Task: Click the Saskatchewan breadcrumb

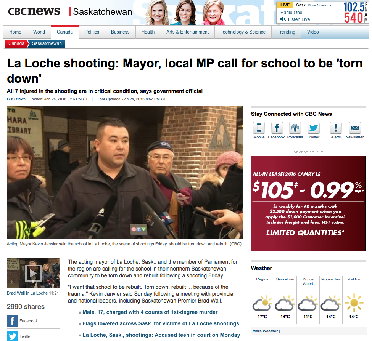Action: point(47,43)
